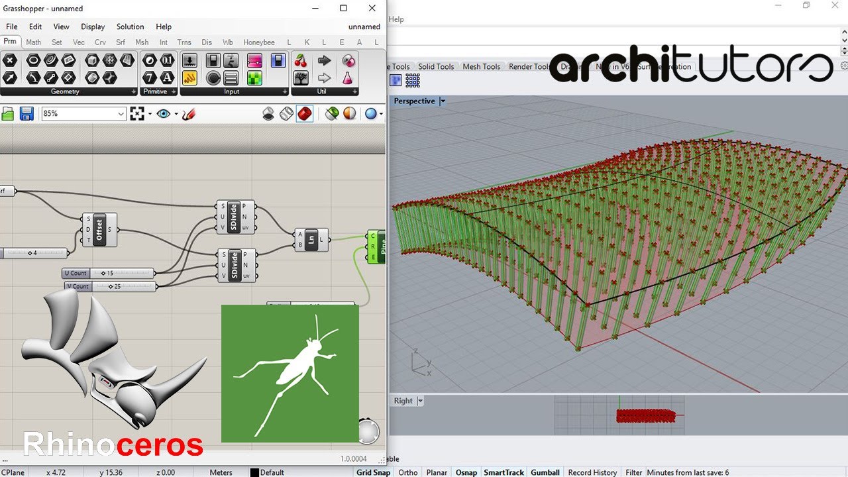Screen dimensions: 848x477
Task: Open Rhino Mesh Tools tab
Action: point(481,66)
